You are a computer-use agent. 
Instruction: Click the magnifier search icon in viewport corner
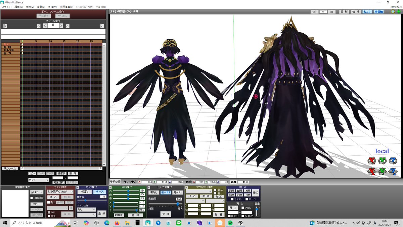click(393, 12)
